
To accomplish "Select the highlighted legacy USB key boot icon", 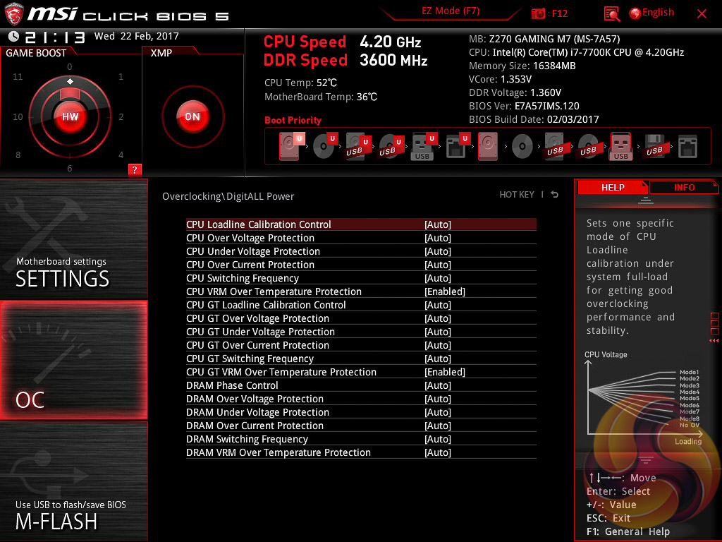I will [x=621, y=147].
